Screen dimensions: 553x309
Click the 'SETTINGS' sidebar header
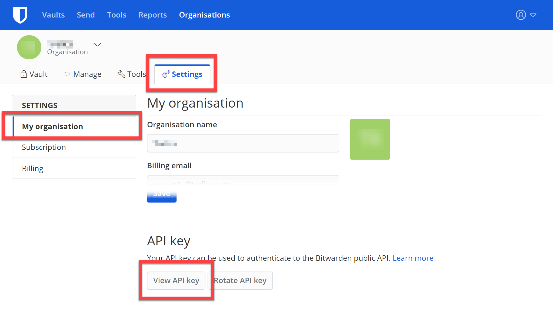point(39,105)
